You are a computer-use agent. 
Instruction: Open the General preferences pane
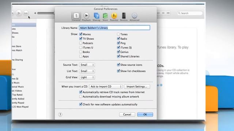(x=76, y=17)
